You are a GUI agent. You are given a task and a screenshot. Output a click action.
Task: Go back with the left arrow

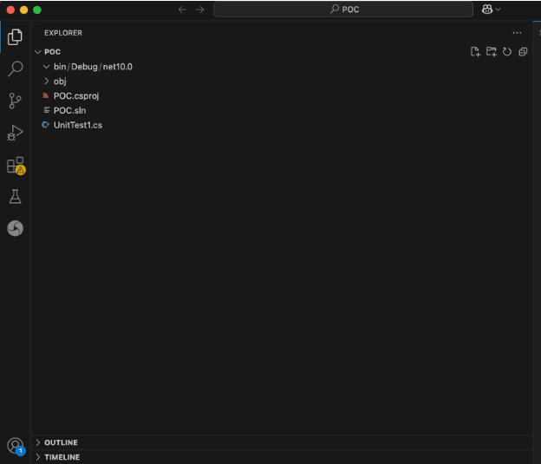(x=183, y=10)
